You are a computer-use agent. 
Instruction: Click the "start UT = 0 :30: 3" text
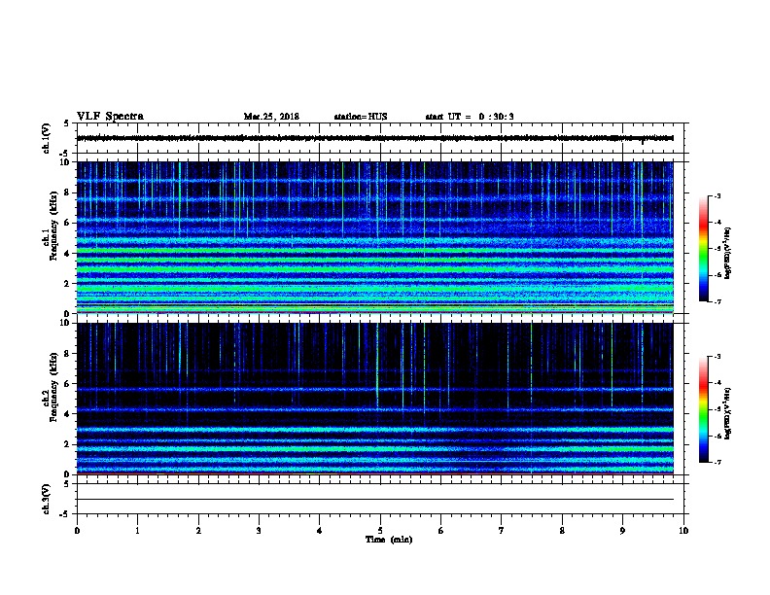[x=470, y=117]
